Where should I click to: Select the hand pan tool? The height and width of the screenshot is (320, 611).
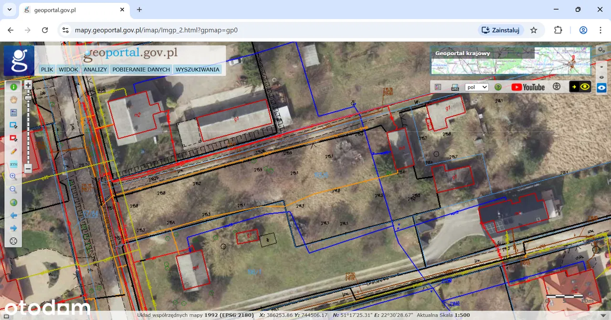tap(13, 100)
